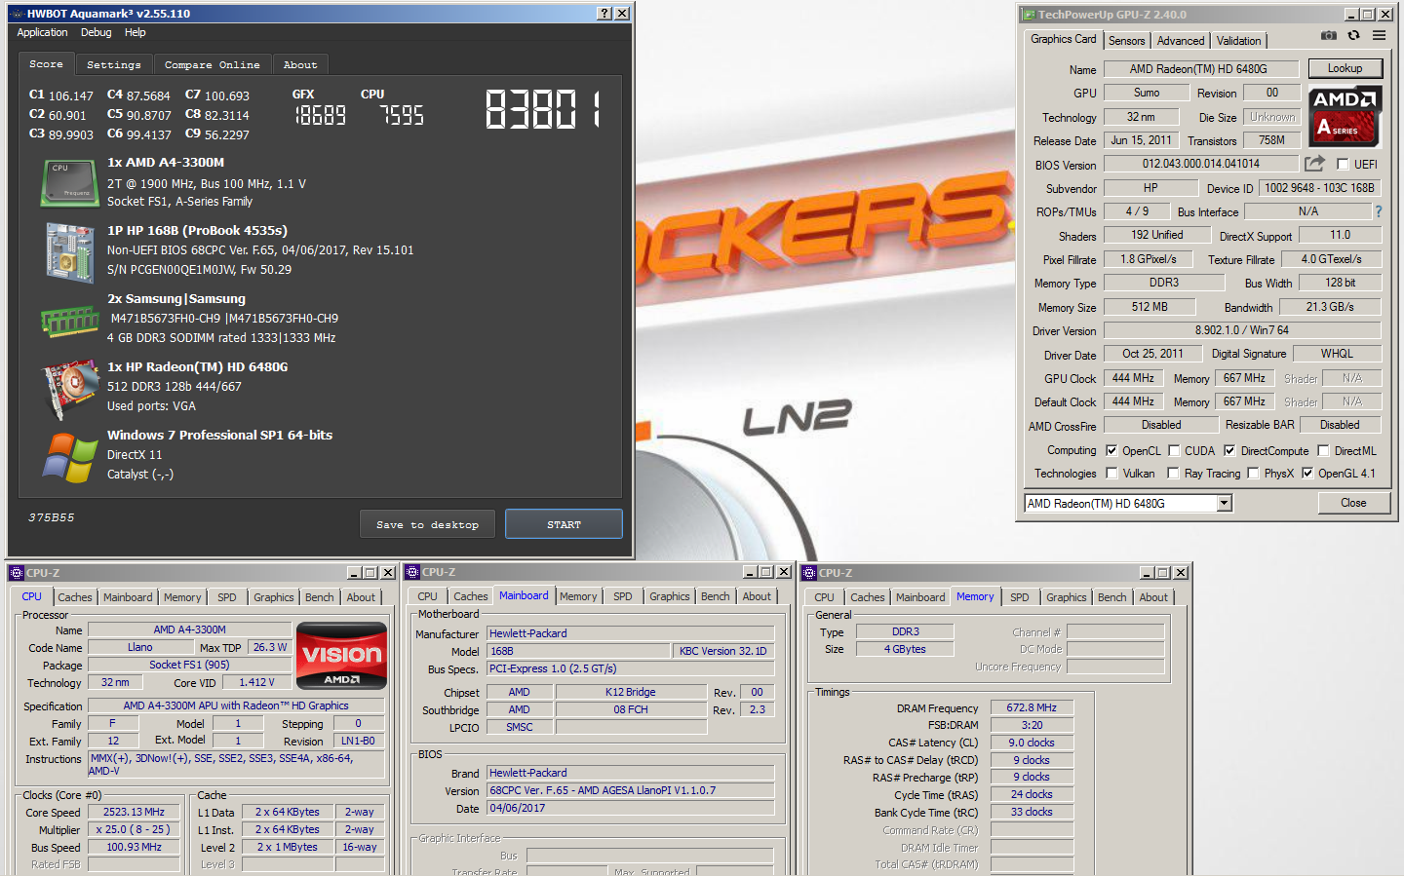The height and width of the screenshot is (877, 1404).
Task: Open Bench tab in the right CPU-Z window
Action: 1111,597
